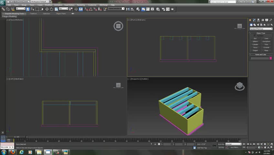The width and height of the screenshot is (274, 155).
Task: Toggle Auto Key animation mode
Action: (x=221, y=144)
